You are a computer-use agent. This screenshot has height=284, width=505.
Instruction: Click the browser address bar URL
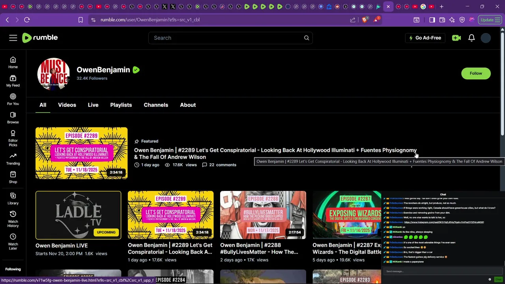coord(150,20)
